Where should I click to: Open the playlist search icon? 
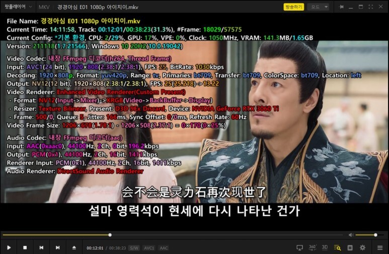point(337,247)
